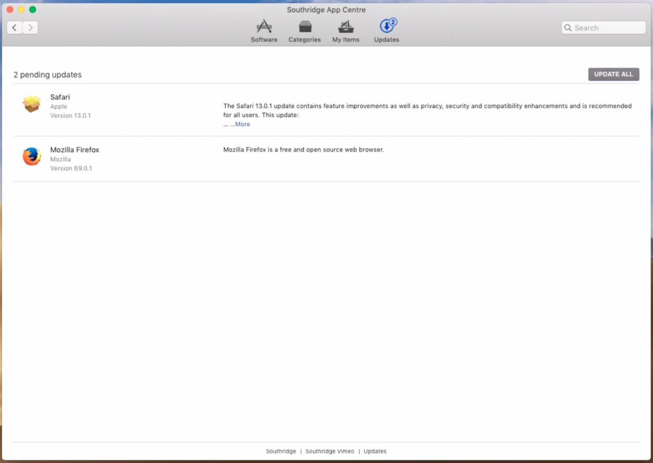Navigate forward with the right chevron

[x=31, y=27]
